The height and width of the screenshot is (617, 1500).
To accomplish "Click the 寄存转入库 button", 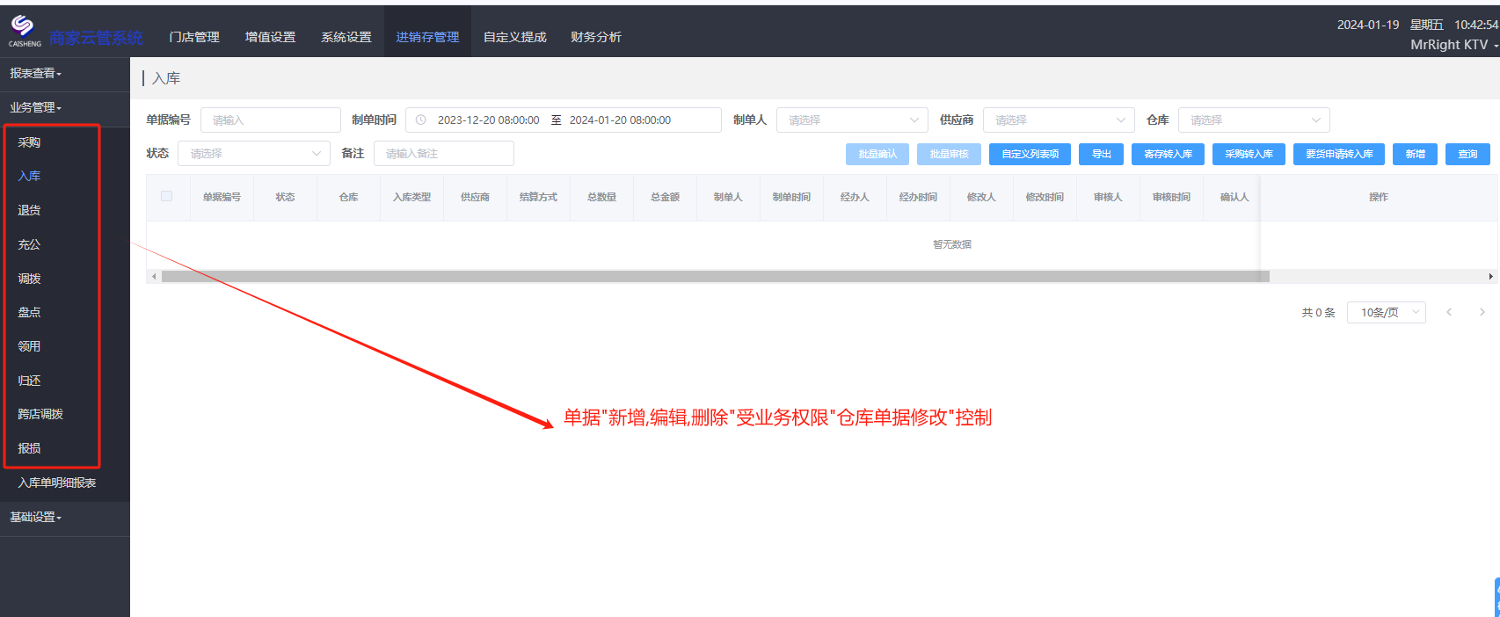I will [1168, 154].
